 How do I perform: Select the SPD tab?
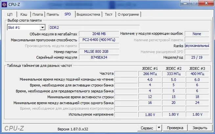pos(68,14)
